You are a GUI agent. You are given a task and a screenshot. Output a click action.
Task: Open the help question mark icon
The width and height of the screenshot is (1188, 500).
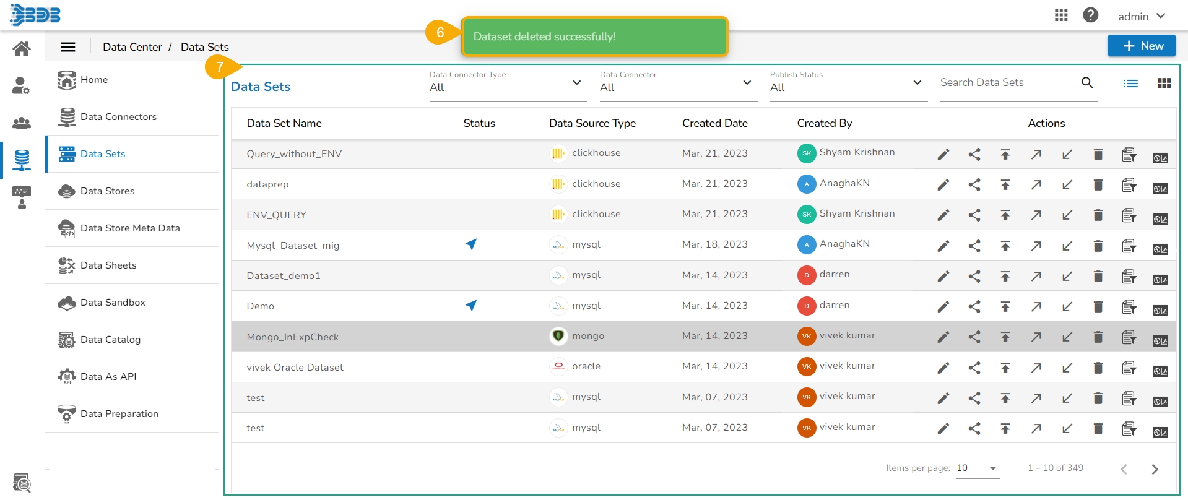coord(1090,15)
